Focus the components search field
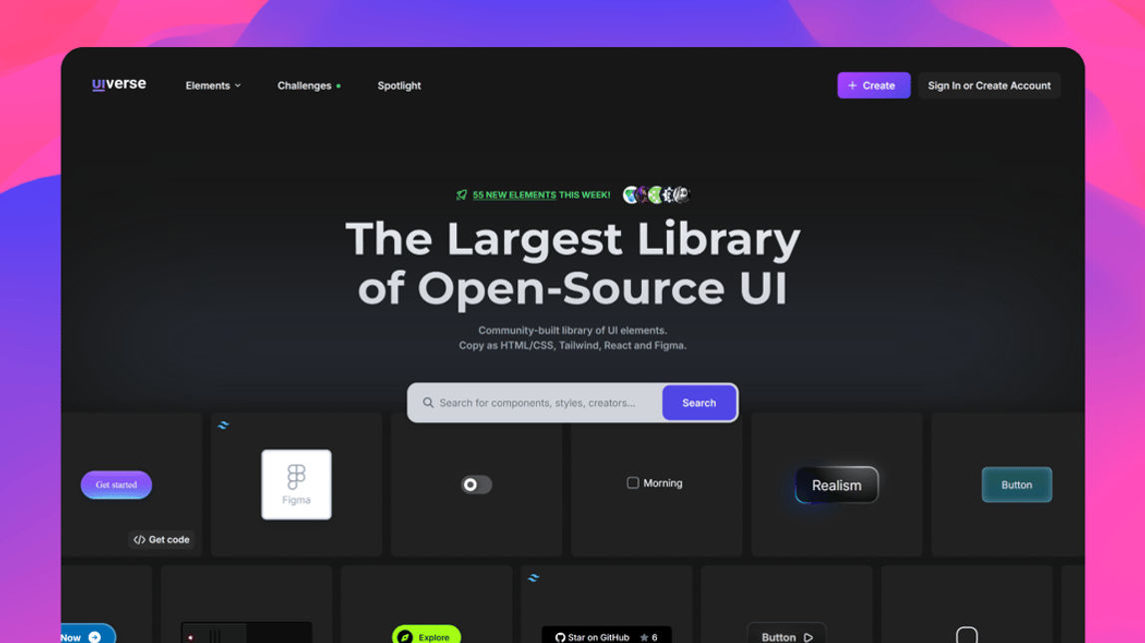The height and width of the screenshot is (643, 1145). [x=537, y=402]
